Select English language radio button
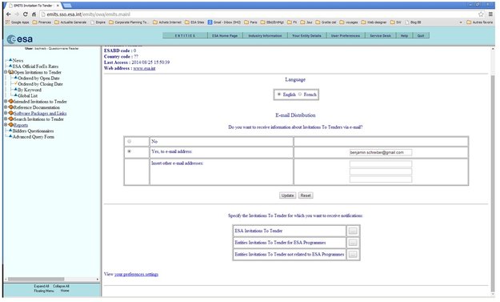Screen dimensions: 500x302 point(279,95)
